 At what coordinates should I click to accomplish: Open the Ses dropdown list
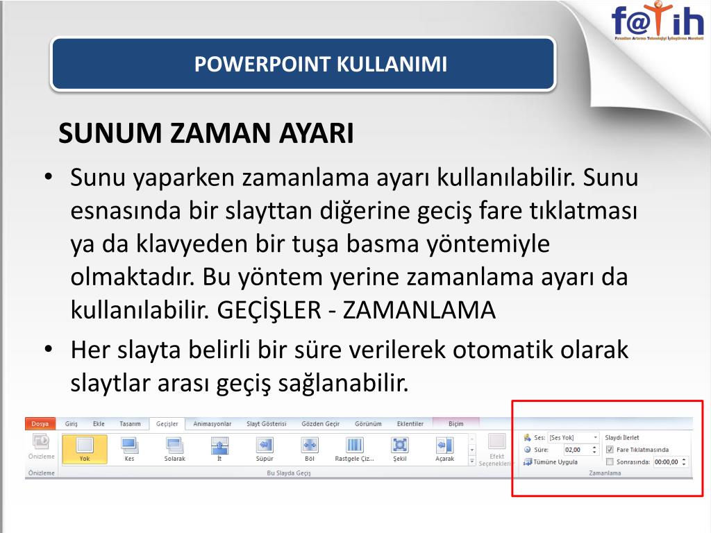tap(595, 437)
